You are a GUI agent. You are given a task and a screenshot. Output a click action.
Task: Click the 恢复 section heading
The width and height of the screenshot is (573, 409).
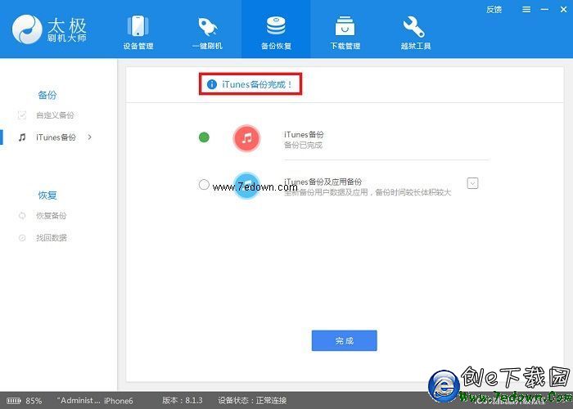click(47, 196)
